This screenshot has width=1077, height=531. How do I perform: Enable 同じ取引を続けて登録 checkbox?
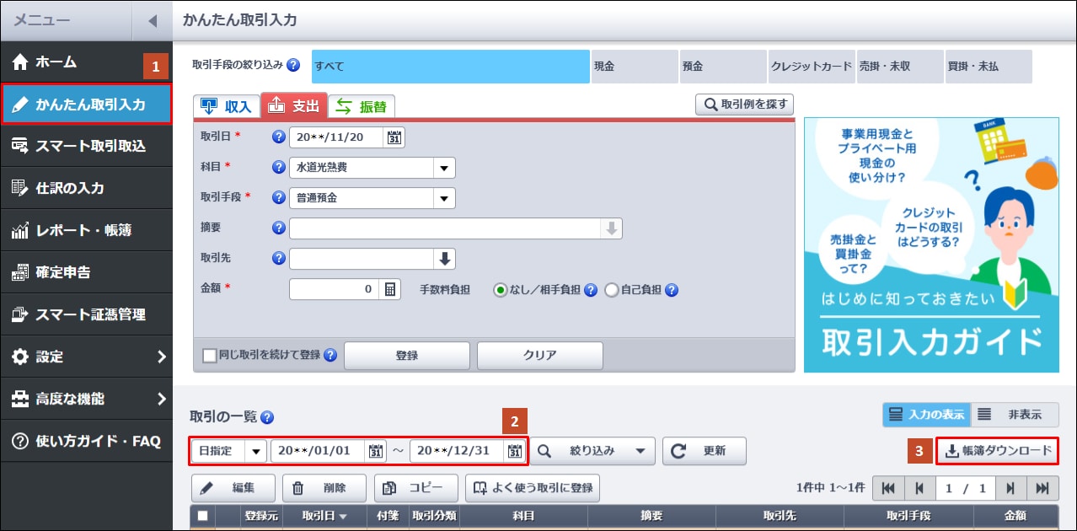click(x=210, y=355)
